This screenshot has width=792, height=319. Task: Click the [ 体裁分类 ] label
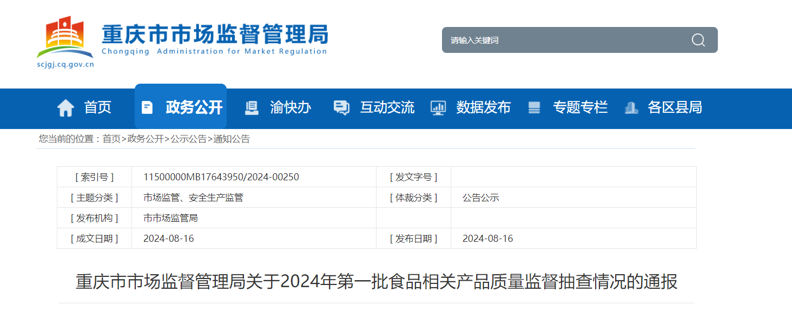tap(413, 198)
